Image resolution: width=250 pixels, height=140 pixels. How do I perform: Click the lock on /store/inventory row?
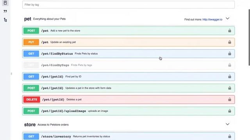230,136
